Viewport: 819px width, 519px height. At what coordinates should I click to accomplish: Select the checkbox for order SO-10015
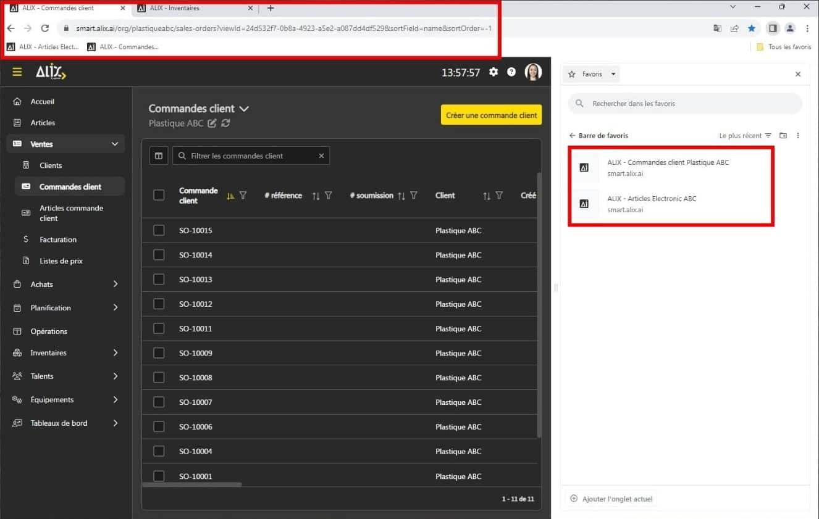tap(159, 230)
